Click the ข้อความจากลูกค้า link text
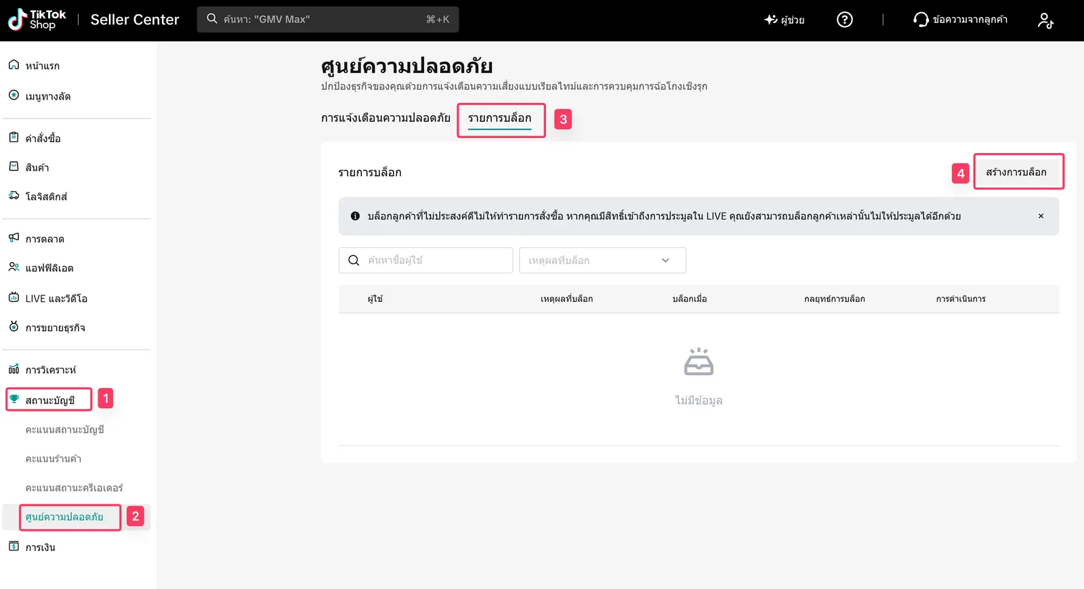The width and height of the screenshot is (1084, 589). tap(970, 20)
